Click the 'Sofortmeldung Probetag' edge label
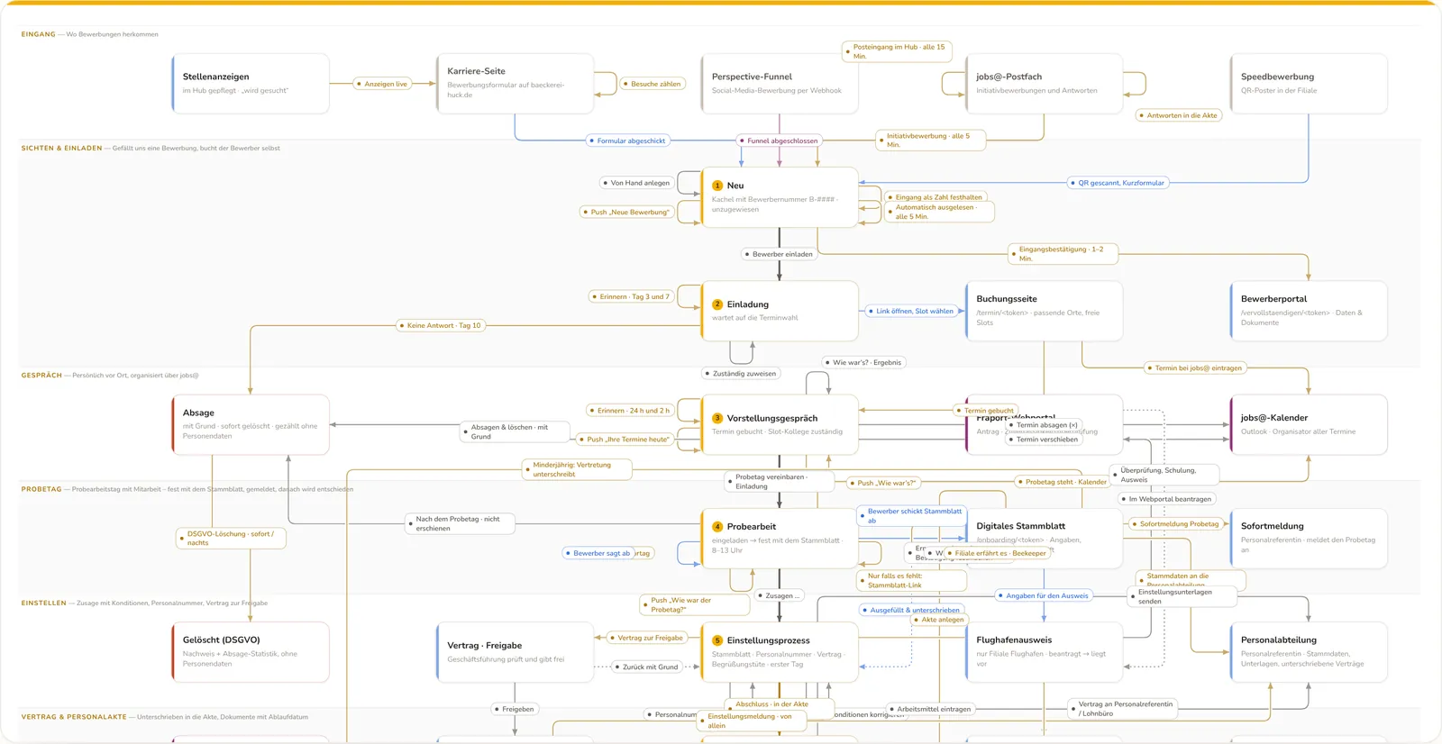Viewport: 1442px width, 744px height. coord(1175,523)
